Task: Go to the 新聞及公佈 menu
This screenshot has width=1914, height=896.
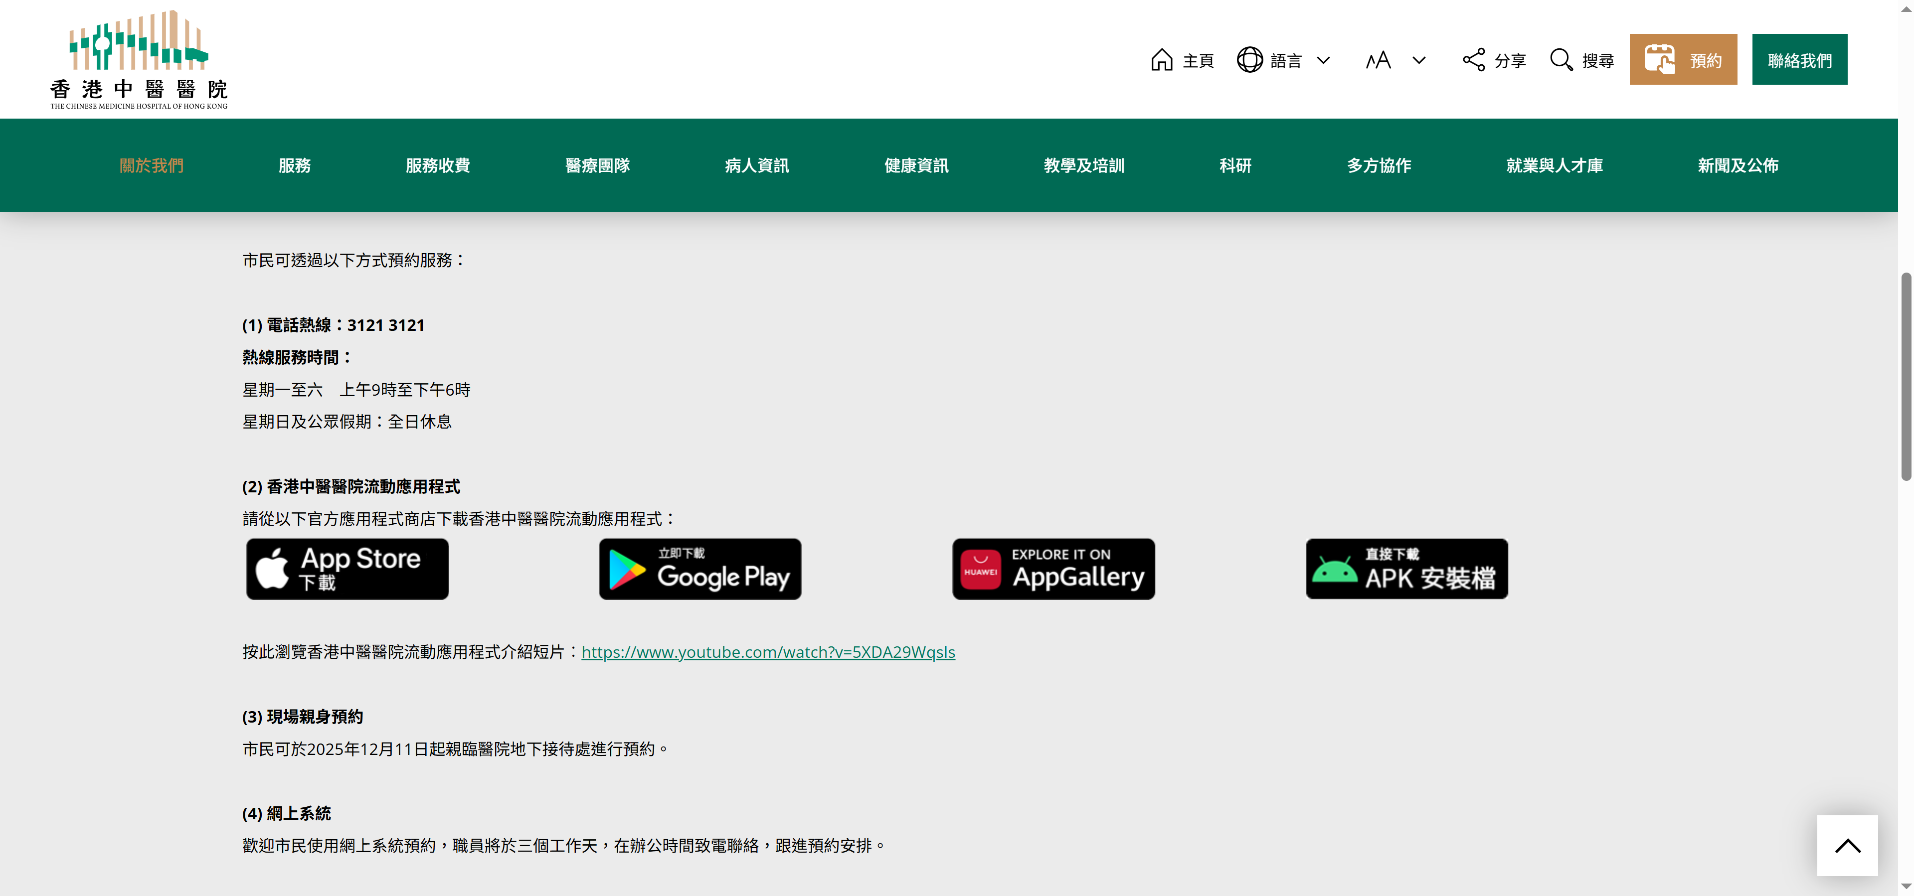Action: click(x=1737, y=165)
